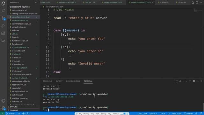Switch to the PROBLEMS panel tab
This screenshot has width=204, height=115.
pos(47,81)
